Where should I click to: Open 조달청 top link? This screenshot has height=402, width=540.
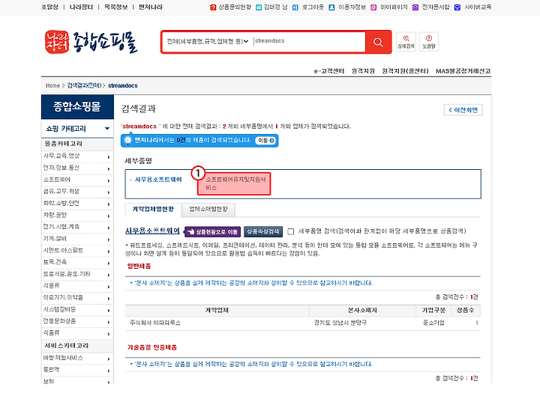[x=50, y=7]
